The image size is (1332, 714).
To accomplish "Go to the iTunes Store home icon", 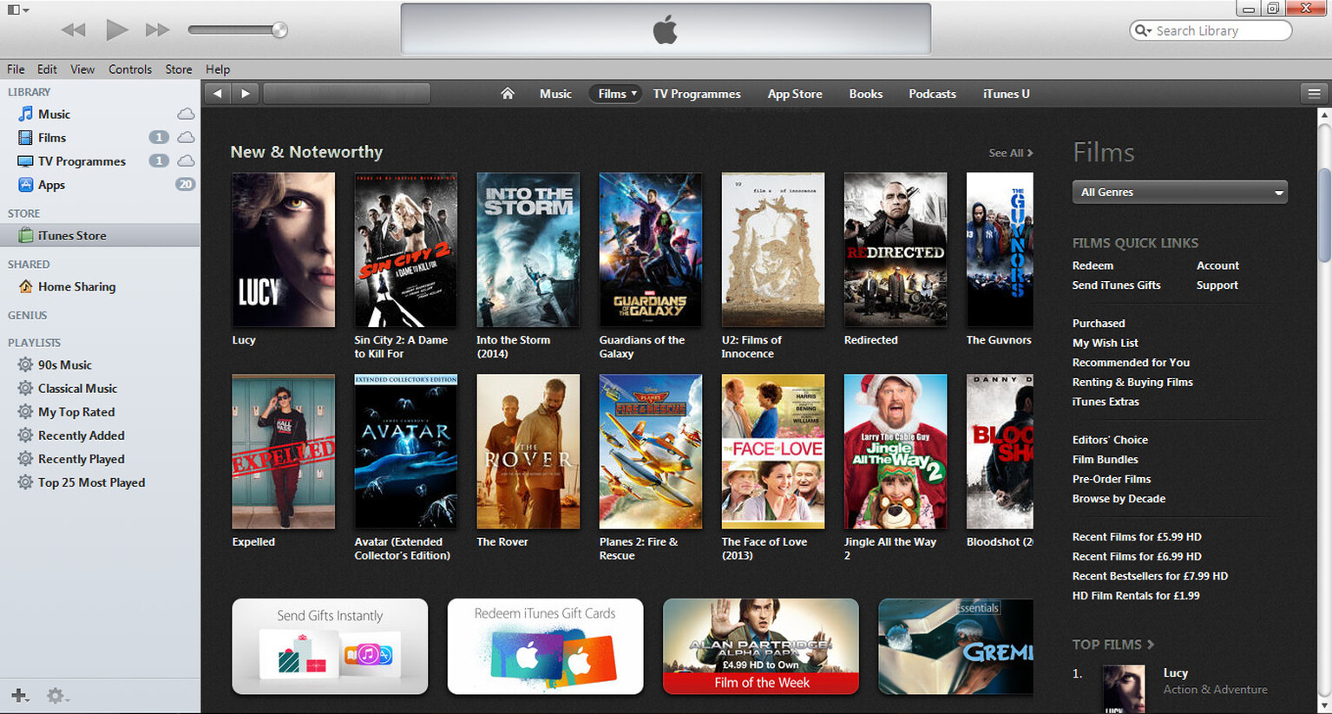I will [x=508, y=93].
